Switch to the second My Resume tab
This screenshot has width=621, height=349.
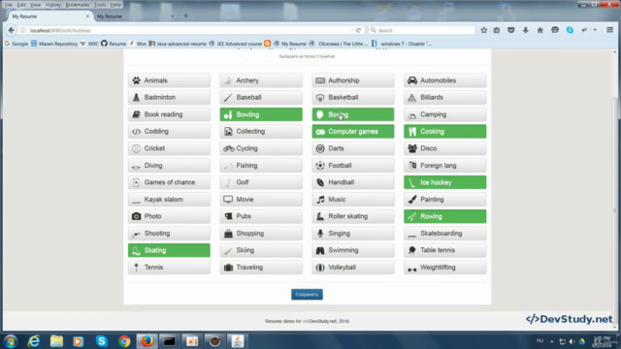(x=135, y=16)
